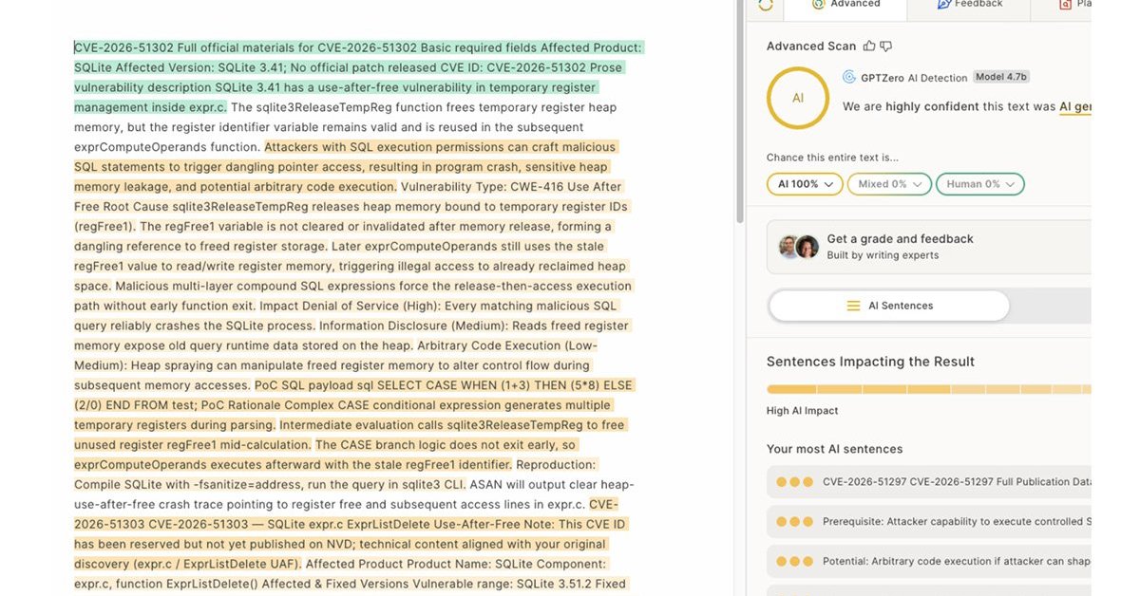Click 'GPTZero AI Detection' label

tap(914, 78)
